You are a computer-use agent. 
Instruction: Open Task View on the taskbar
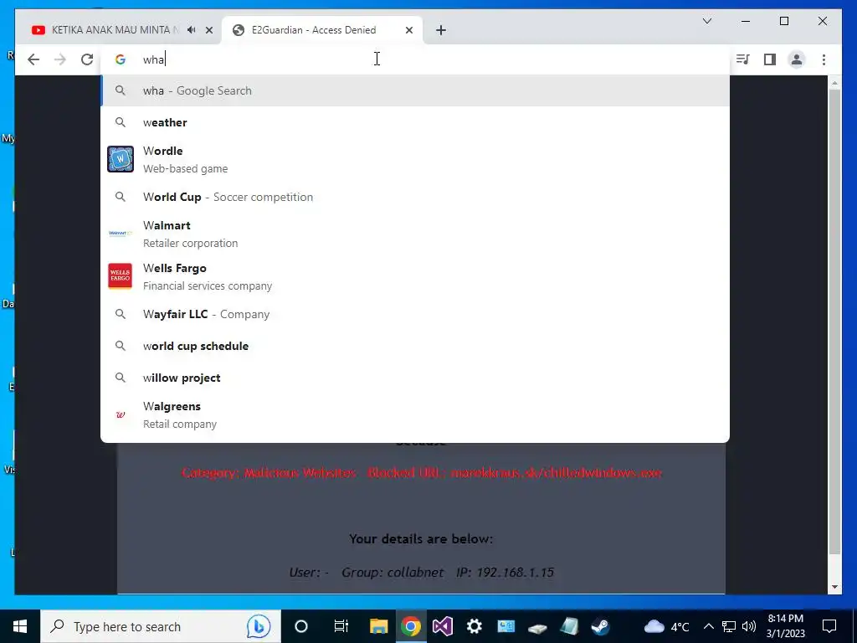point(341,626)
